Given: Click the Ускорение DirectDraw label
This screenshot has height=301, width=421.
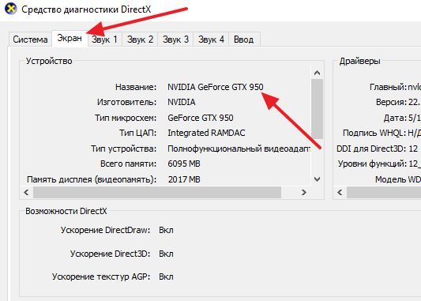Looking at the screenshot, I should (105, 230).
